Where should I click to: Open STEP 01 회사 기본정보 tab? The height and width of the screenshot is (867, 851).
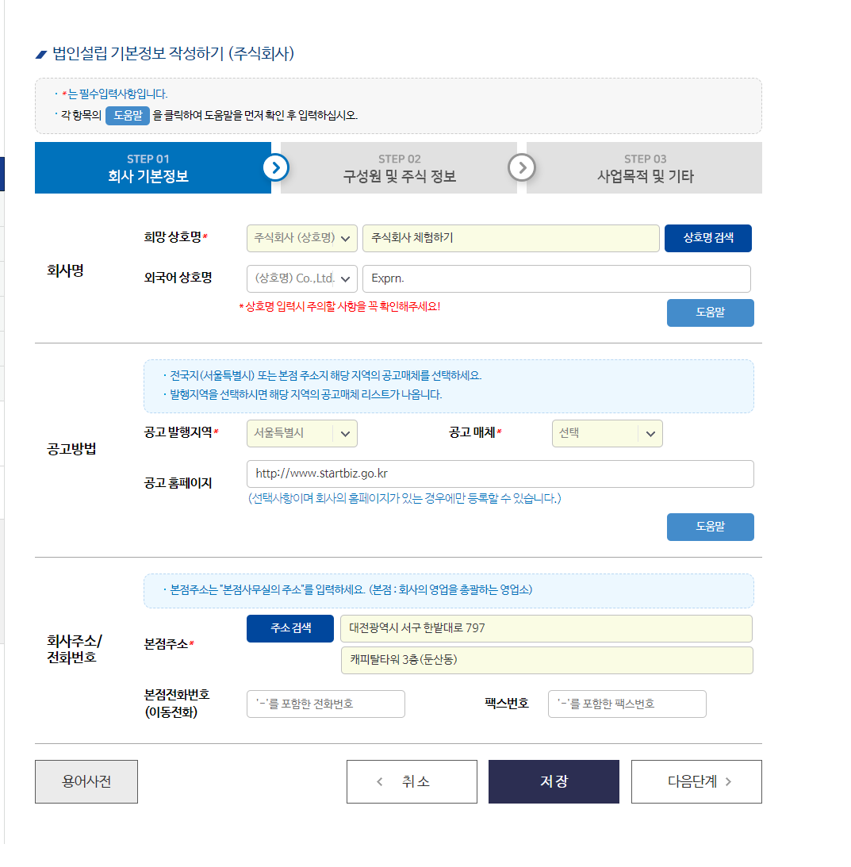152,167
